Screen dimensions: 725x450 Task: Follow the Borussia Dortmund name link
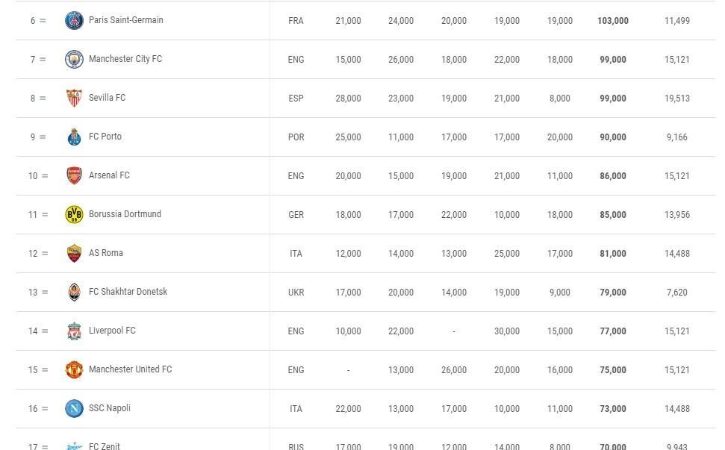coord(125,214)
